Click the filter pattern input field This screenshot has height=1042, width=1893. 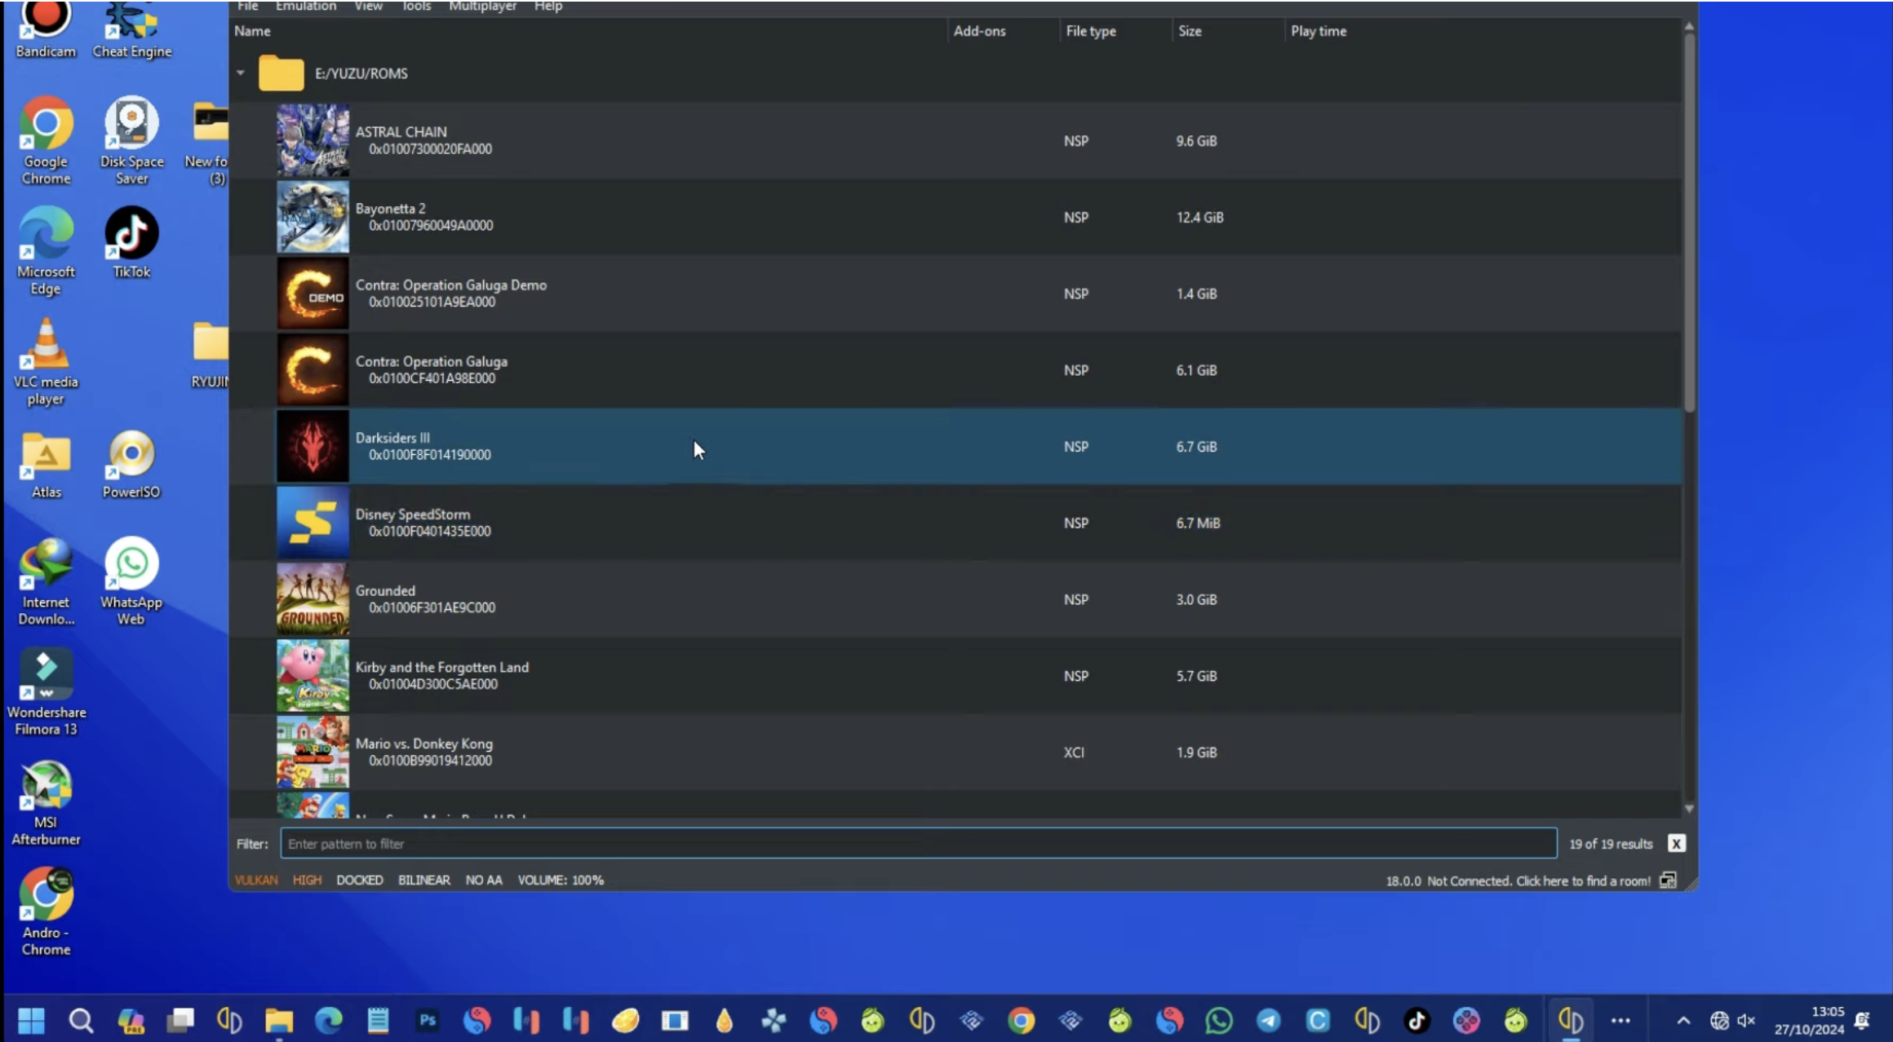pyautogui.click(x=918, y=844)
